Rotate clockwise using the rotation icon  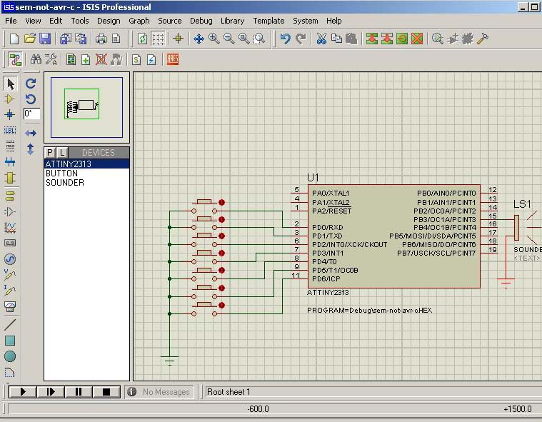coord(31,84)
